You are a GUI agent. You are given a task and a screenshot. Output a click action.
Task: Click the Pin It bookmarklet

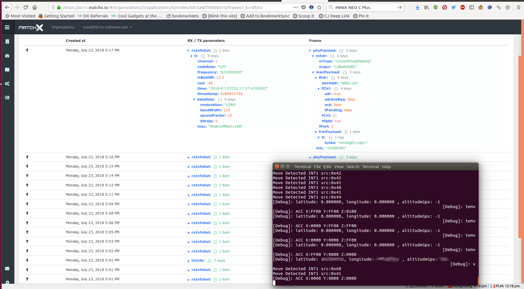361,16
